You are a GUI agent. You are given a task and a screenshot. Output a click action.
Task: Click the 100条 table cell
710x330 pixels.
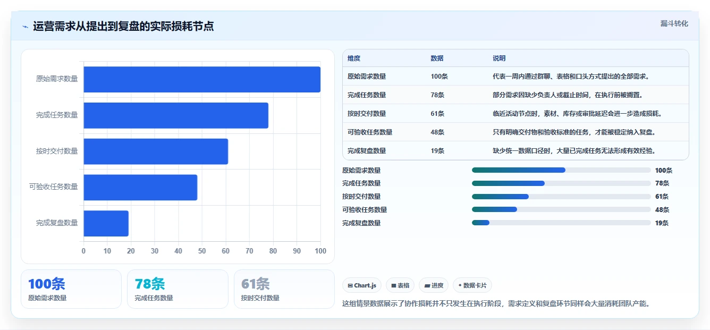pyautogui.click(x=439, y=77)
